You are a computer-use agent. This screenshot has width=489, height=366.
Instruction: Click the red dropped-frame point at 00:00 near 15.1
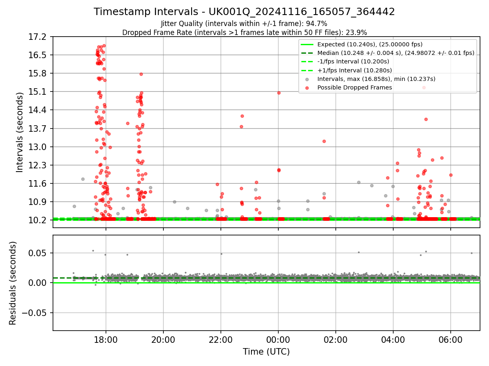pyautogui.click(x=279, y=93)
